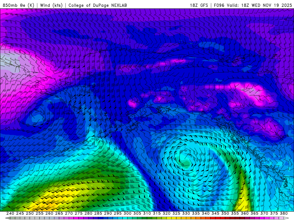Click the 270 value on the color scale
This screenshot has width=294, height=220.
pyautogui.click(x=69, y=213)
